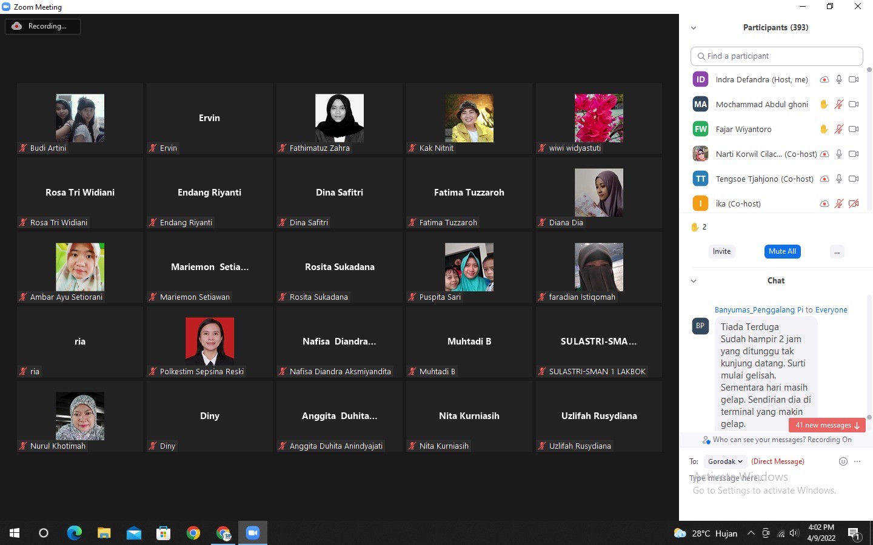
Task: Toggle ika's disabled video camera
Action: (854, 203)
